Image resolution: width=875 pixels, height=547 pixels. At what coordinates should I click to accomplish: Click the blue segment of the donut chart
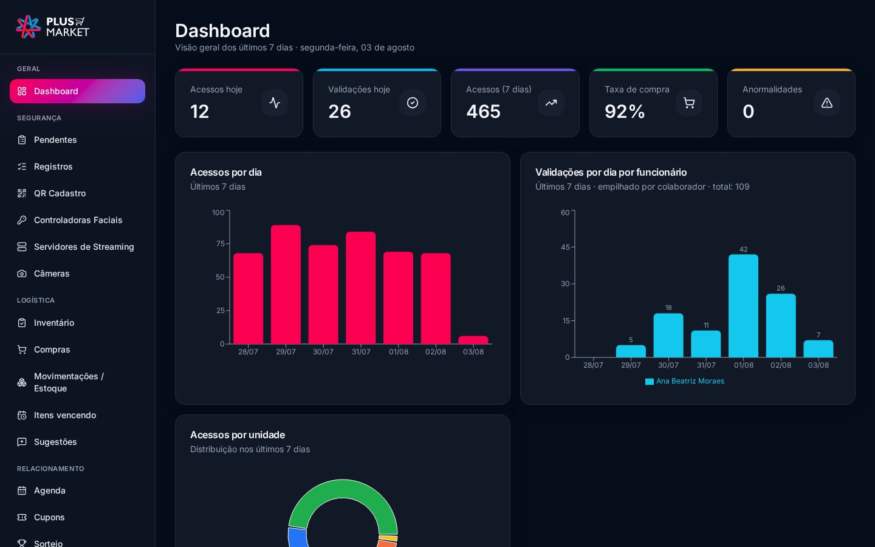coord(297,538)
